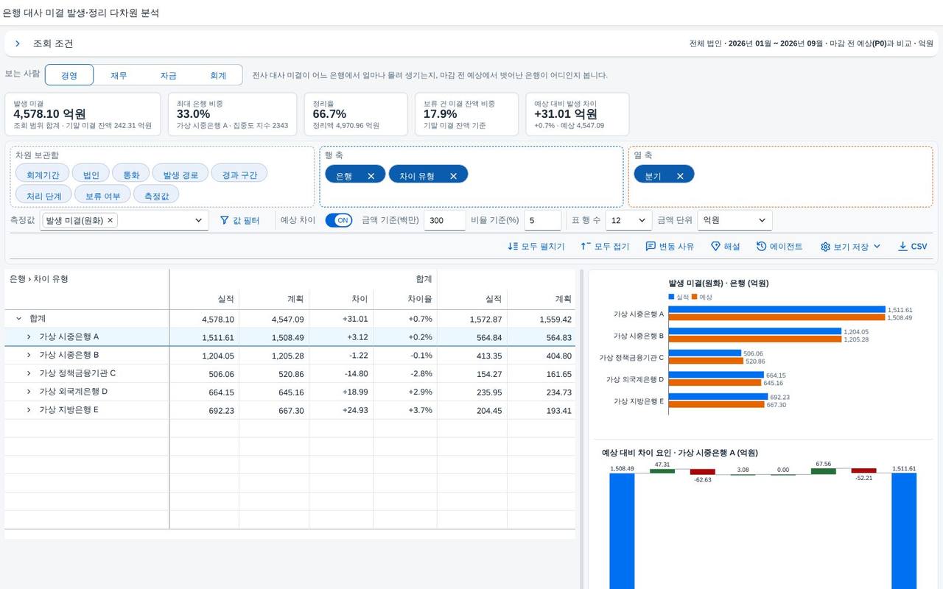
Task: Open the 측정값 combo box dropdown arrow
Action: pyautogui.click(x=198, y=220)
